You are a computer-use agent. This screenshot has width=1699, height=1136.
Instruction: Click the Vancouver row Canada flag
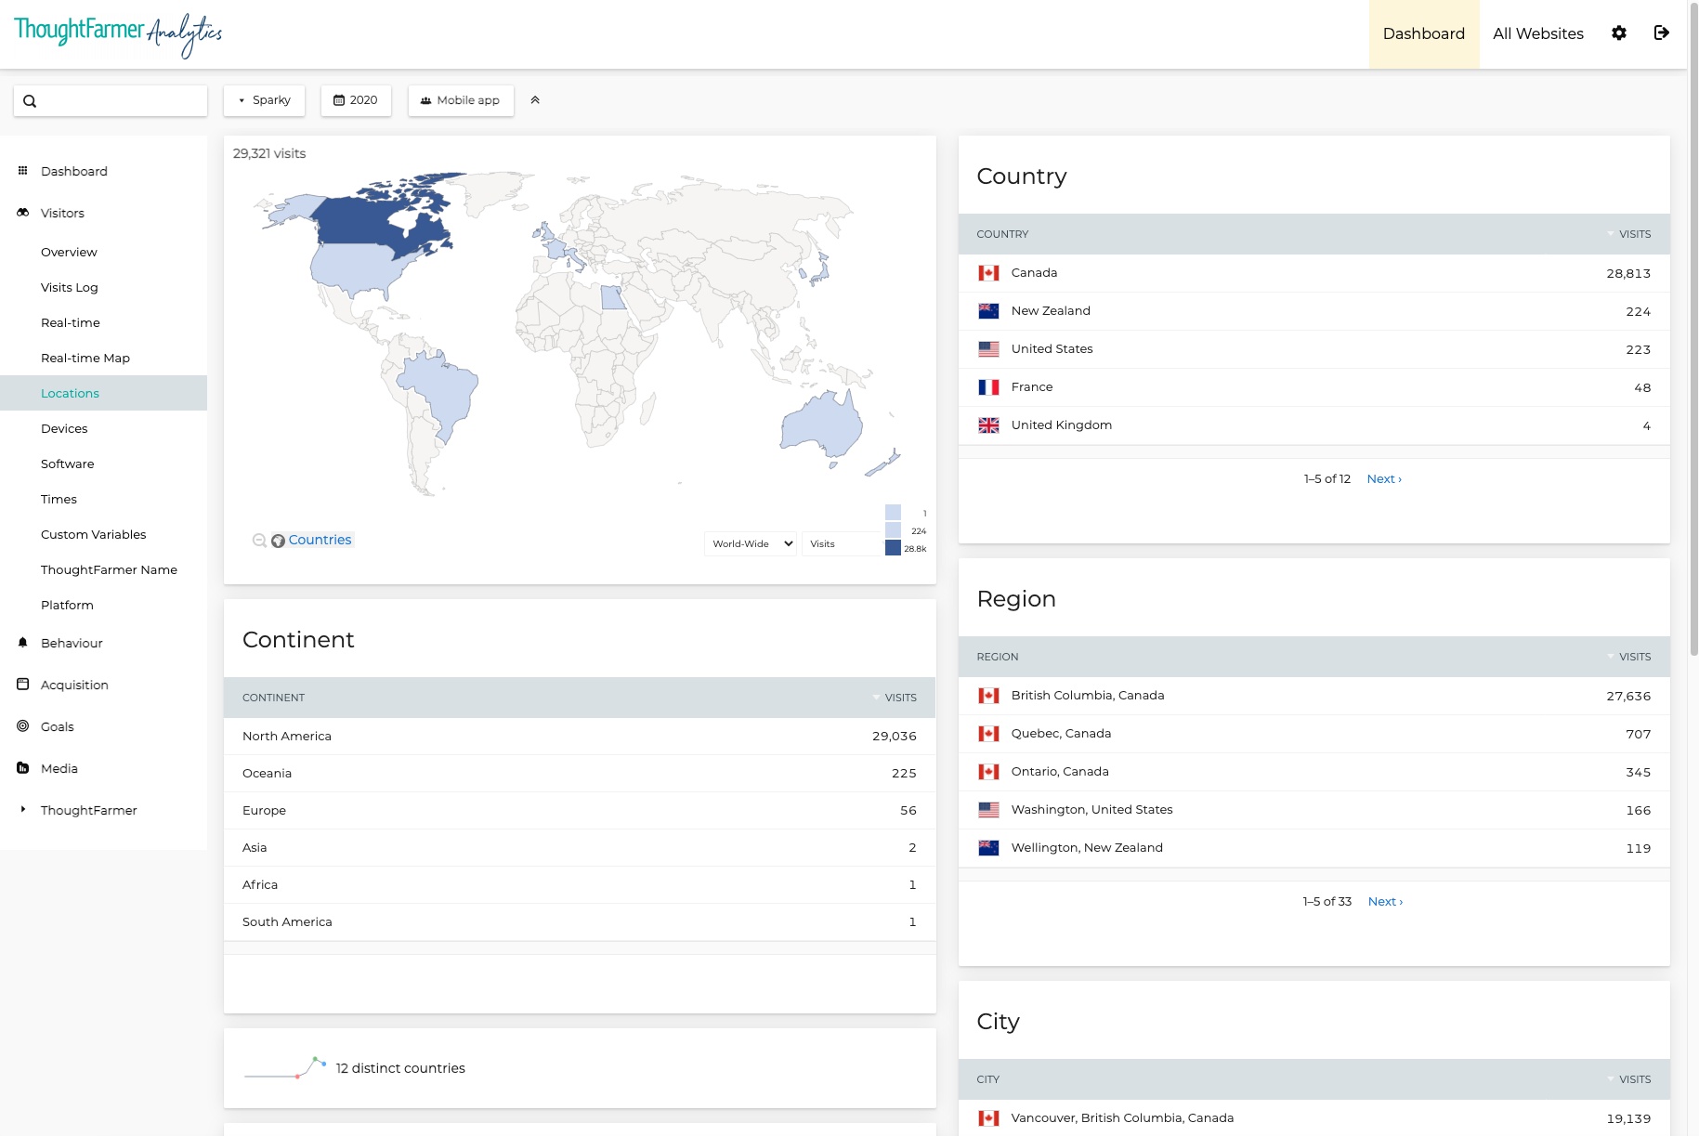point(988,1118)
